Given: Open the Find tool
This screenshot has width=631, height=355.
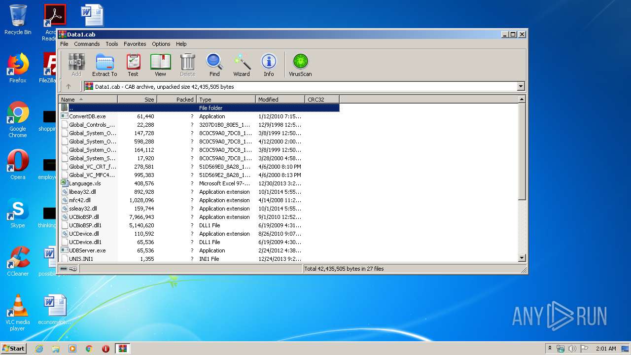Looking at the screenshot, I should [x=214, y=65].
